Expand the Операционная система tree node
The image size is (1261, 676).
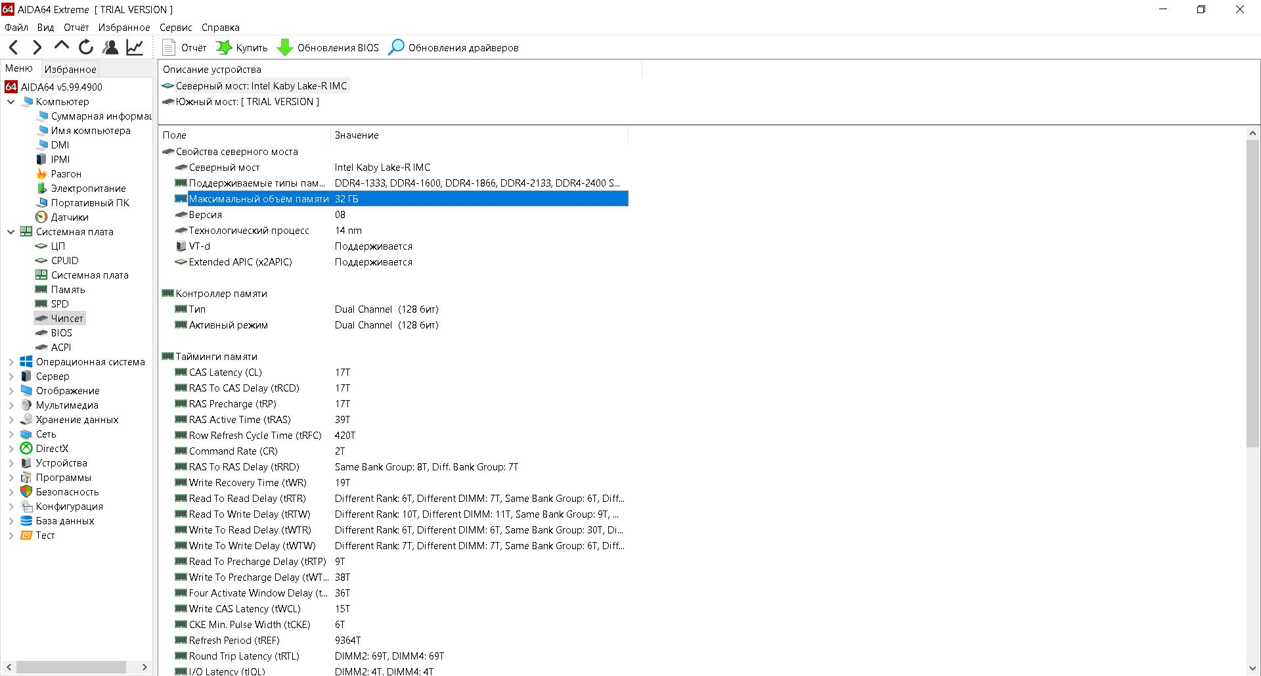(x=11, y=362)
